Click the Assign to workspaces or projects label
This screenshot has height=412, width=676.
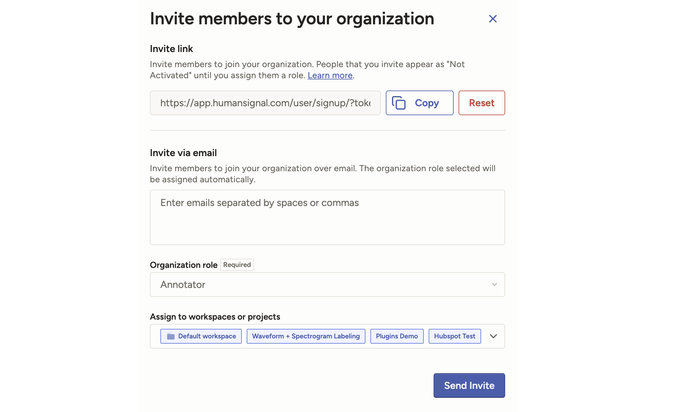[x=215, y=317]
